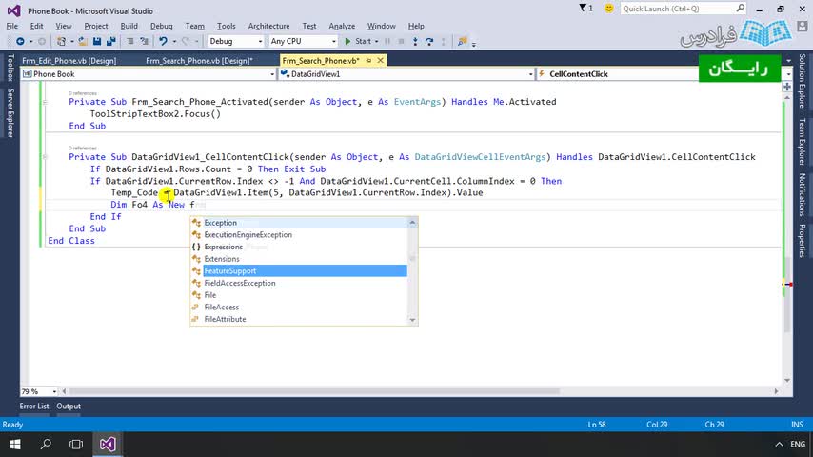813x457 pixels.
Task: Click the Quick Launch search magnifier icon
Action: click(741, 9)
